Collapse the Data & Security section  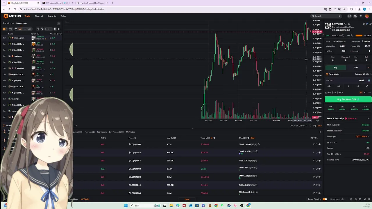(x=368, y=118)
